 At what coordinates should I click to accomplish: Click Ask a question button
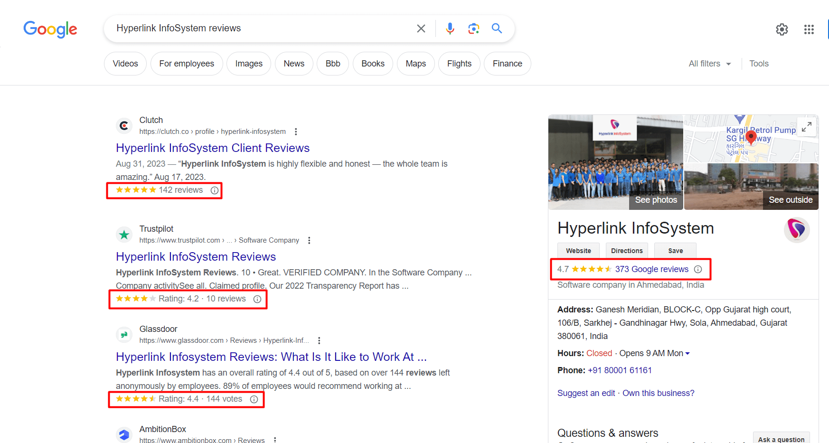point(781,439)
